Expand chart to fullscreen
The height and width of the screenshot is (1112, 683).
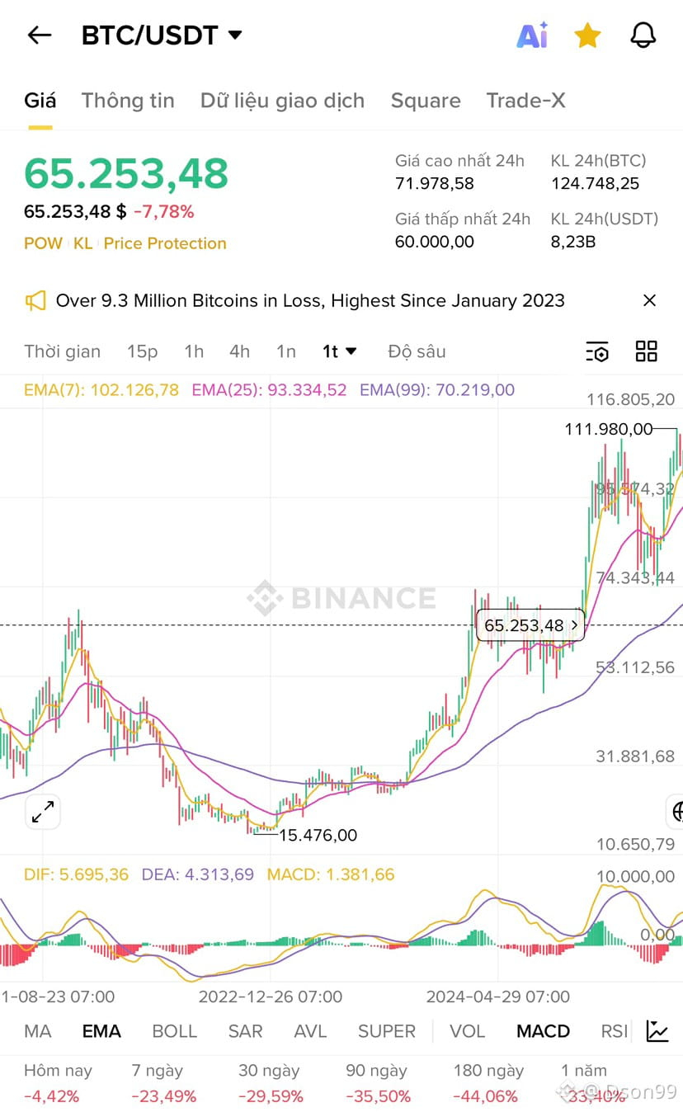[x=42, y=812]
